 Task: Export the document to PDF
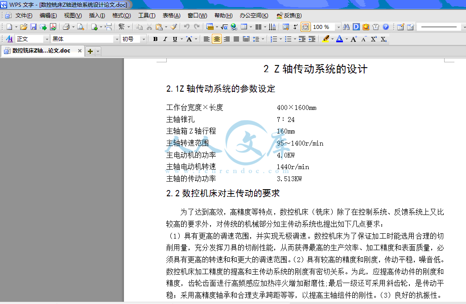click(53, 27)
